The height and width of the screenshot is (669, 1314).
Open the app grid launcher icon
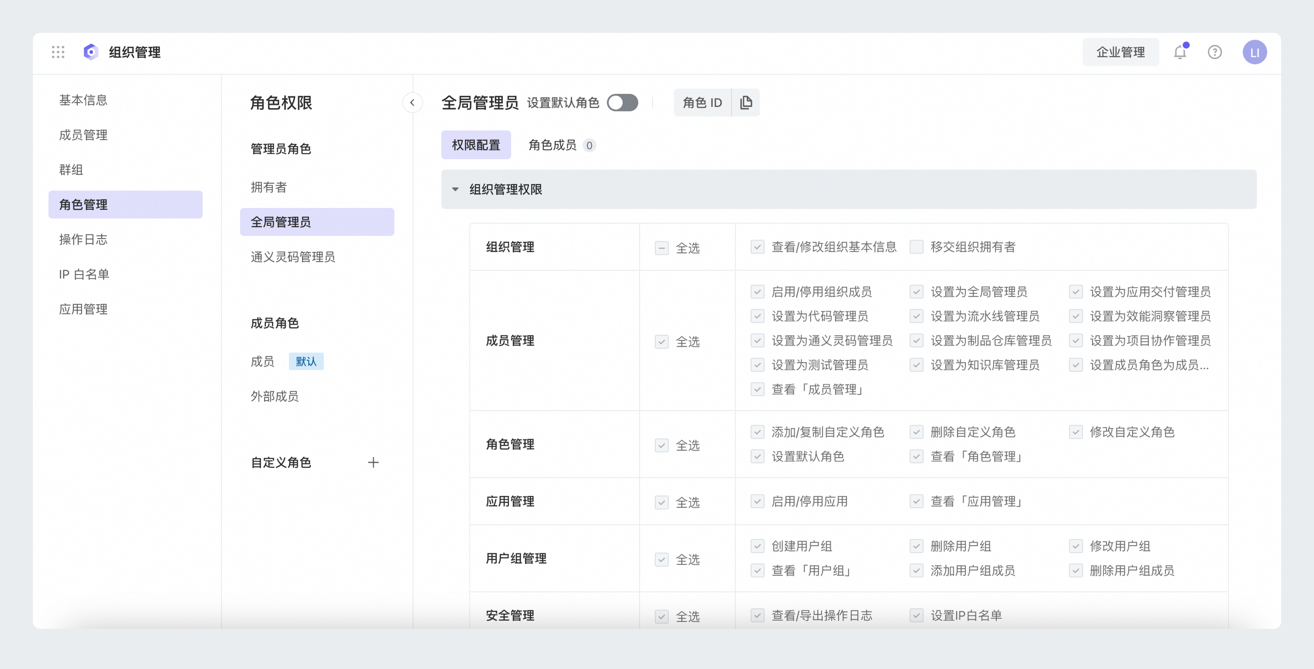click(58, 52)
